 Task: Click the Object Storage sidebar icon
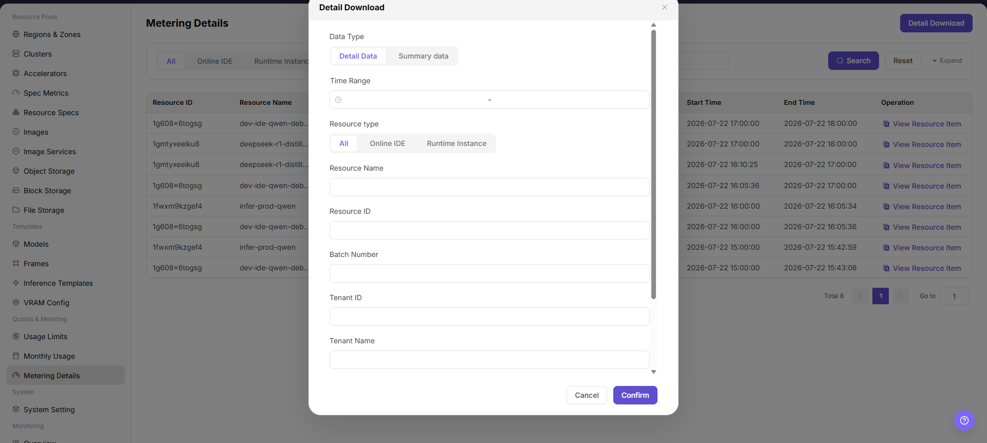(16, 171)
